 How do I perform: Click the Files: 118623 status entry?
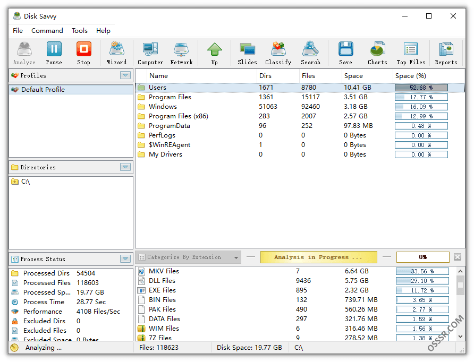click(159, 348)
